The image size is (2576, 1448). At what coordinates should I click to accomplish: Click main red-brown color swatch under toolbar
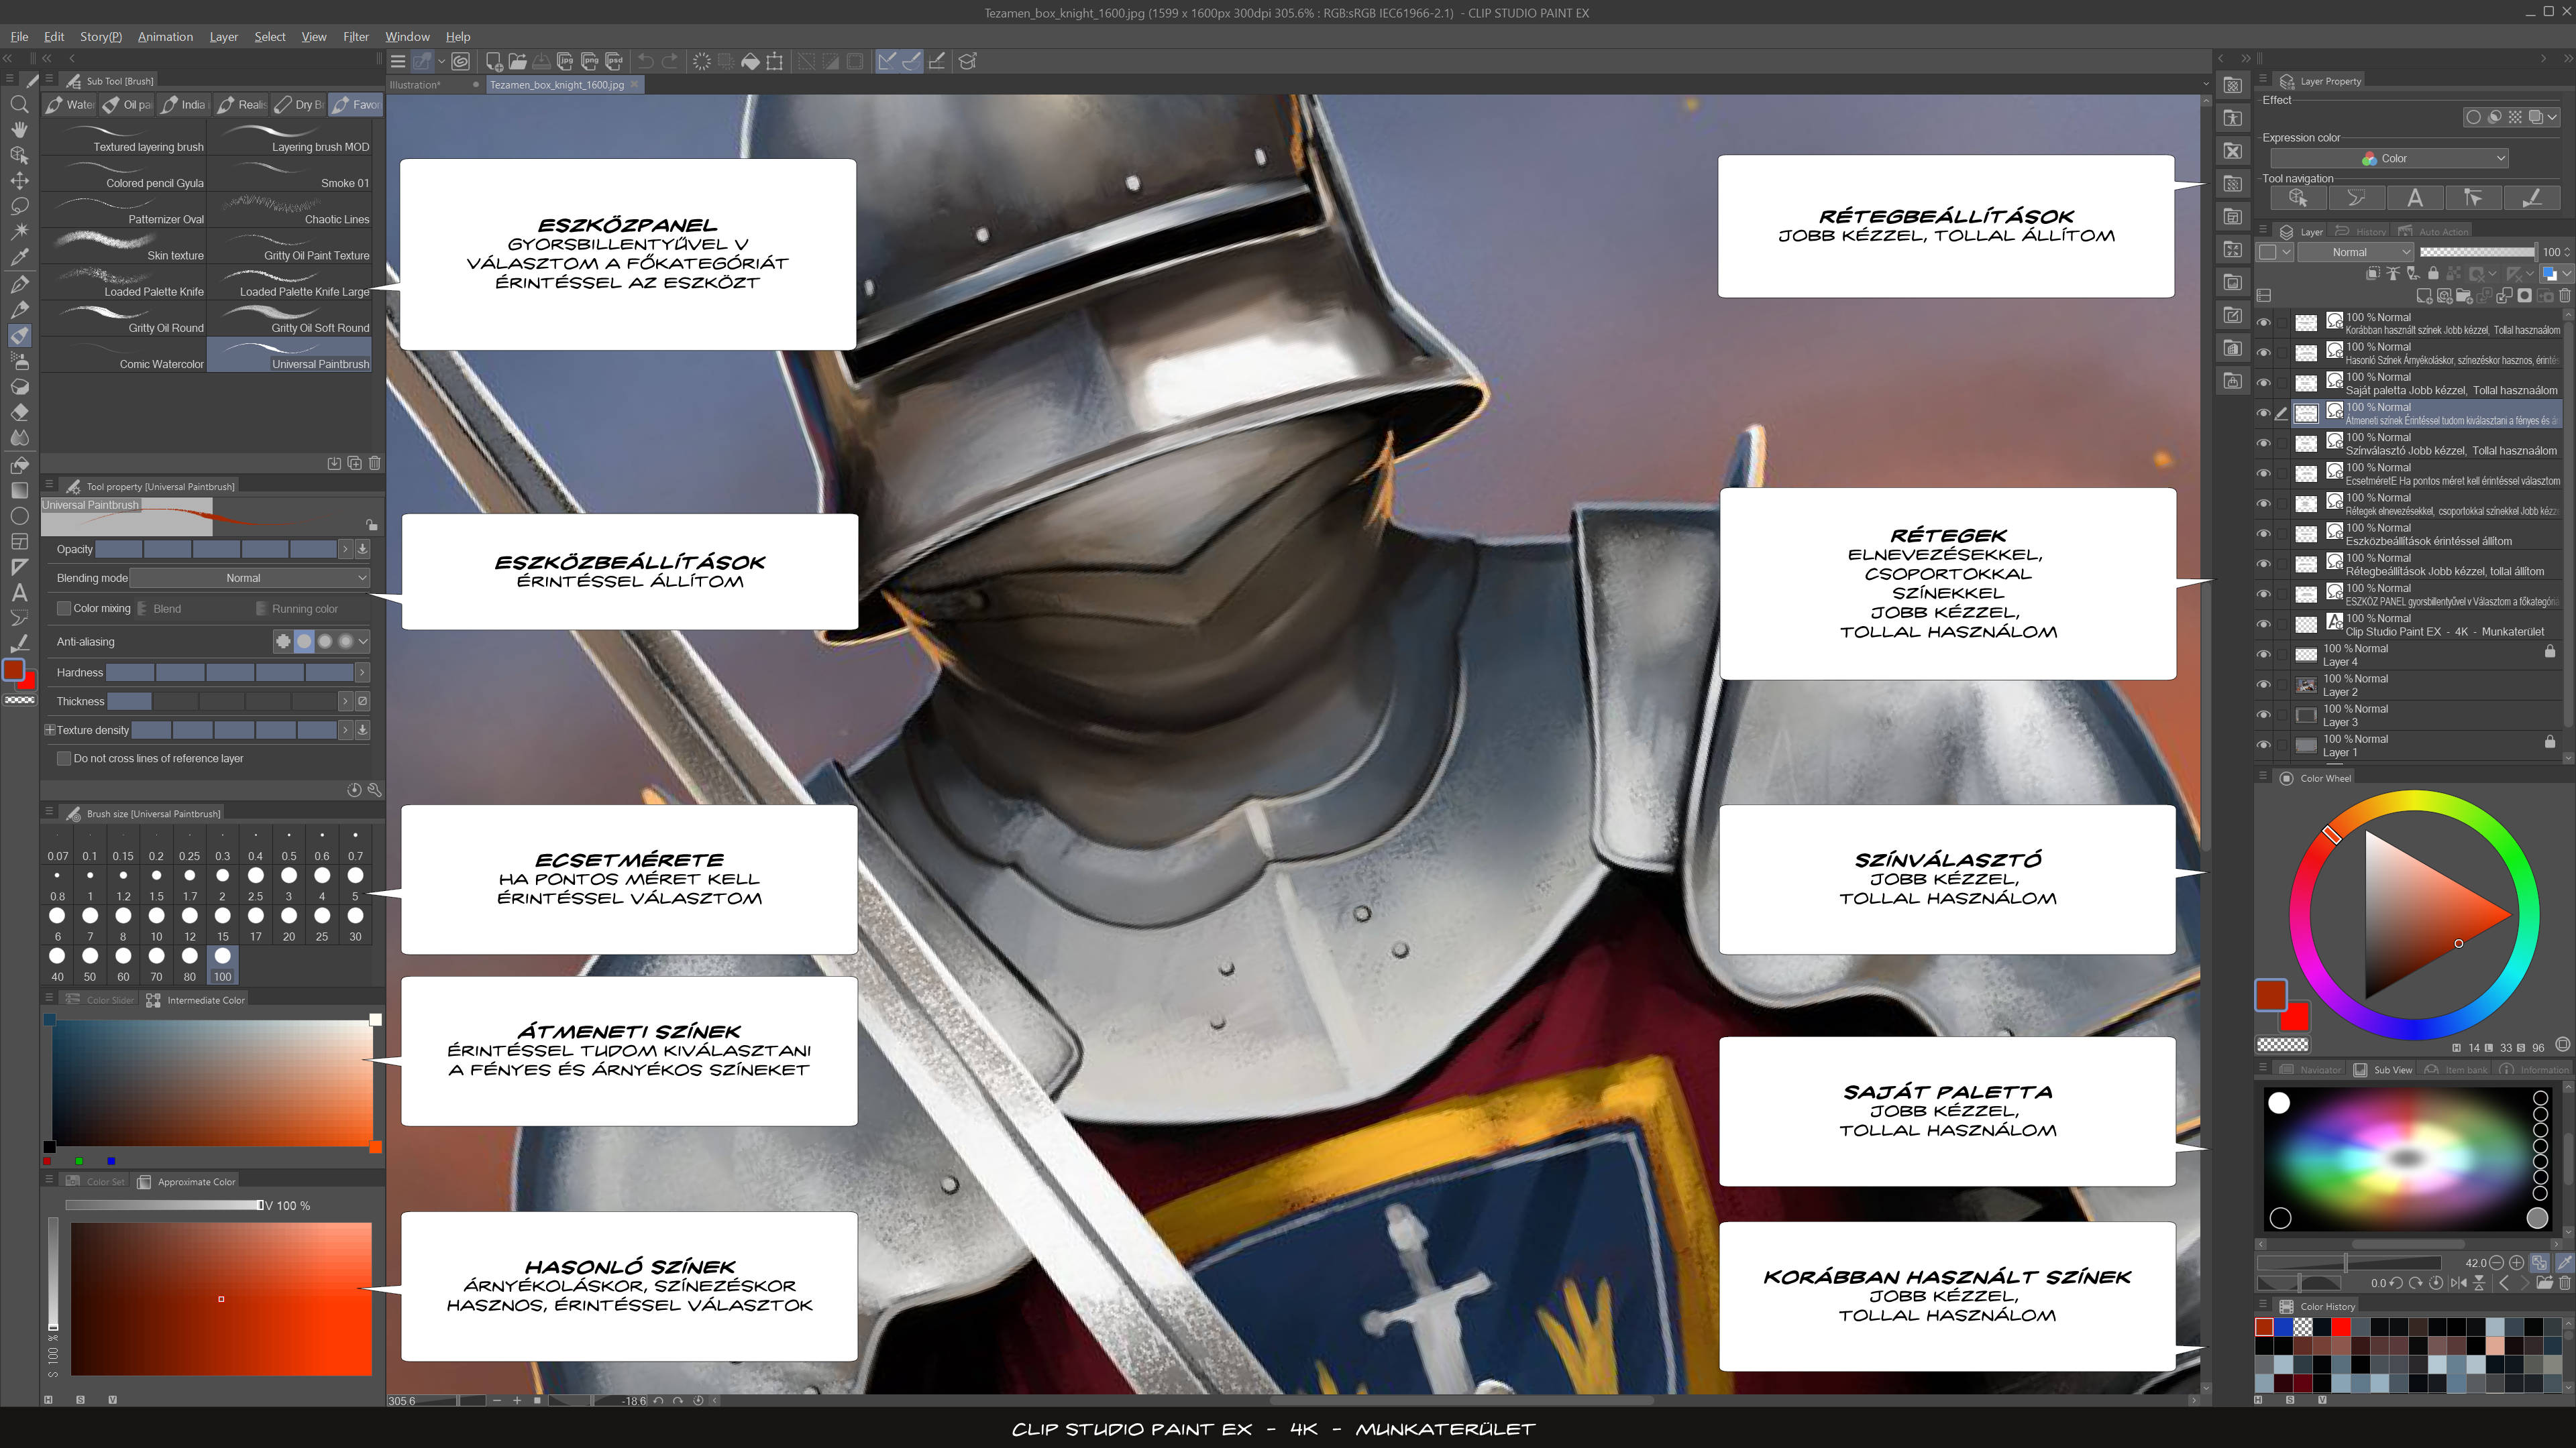click(x=14, y=670)
